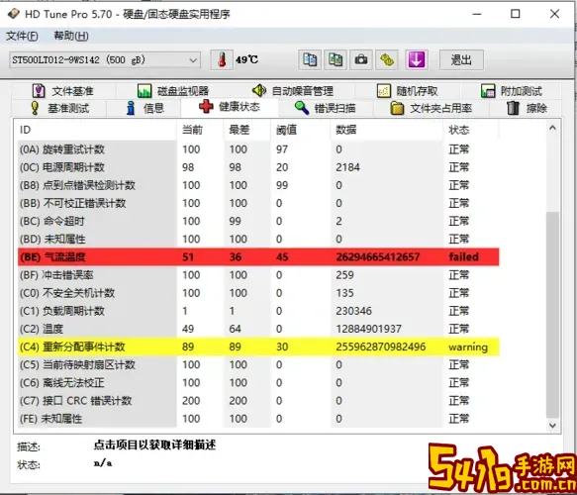Open the 帮助(H) menu
This screenshot has width=577, height=495.
pyautogui.click(x=71, y=36)
